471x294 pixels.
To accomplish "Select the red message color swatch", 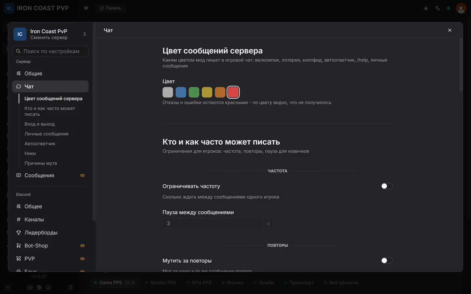I will point(233,92).
